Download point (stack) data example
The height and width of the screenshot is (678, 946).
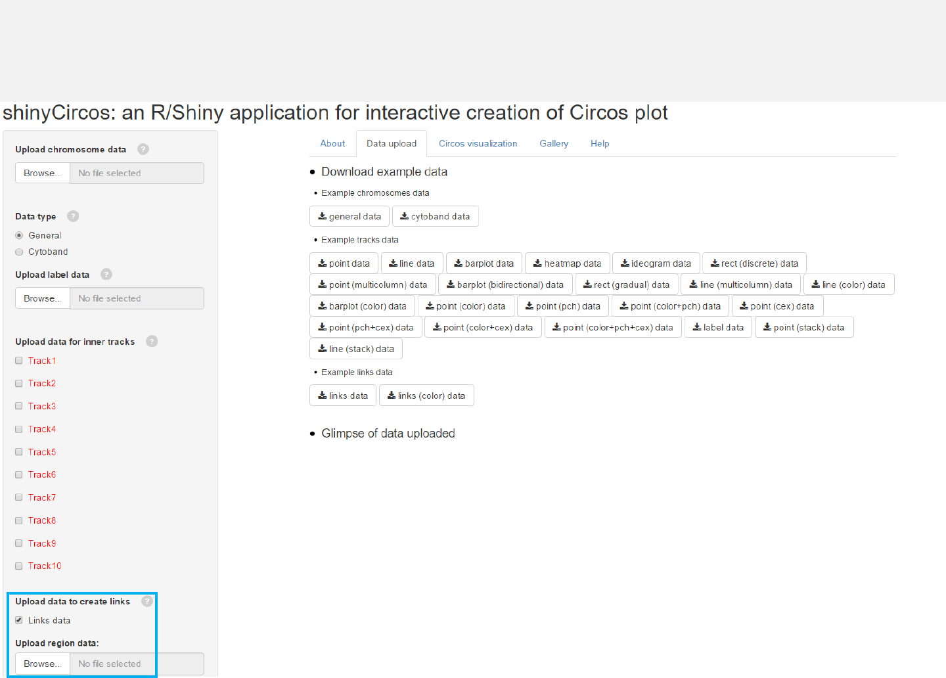[804, 327]
